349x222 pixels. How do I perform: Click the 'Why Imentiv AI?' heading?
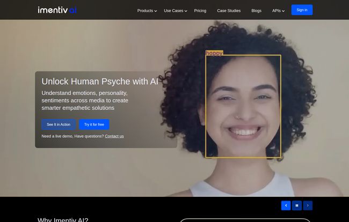[63, 220]
